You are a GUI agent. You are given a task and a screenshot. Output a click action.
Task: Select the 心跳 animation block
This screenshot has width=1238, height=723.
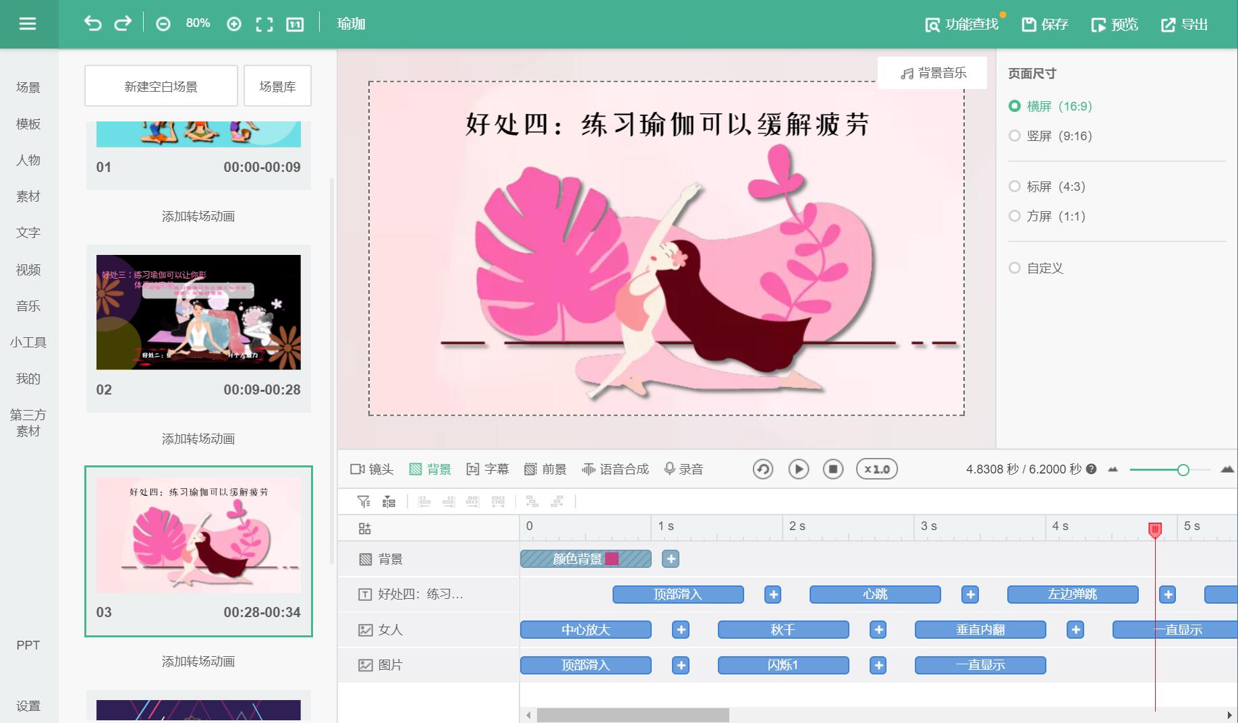[x=875, y=594]
